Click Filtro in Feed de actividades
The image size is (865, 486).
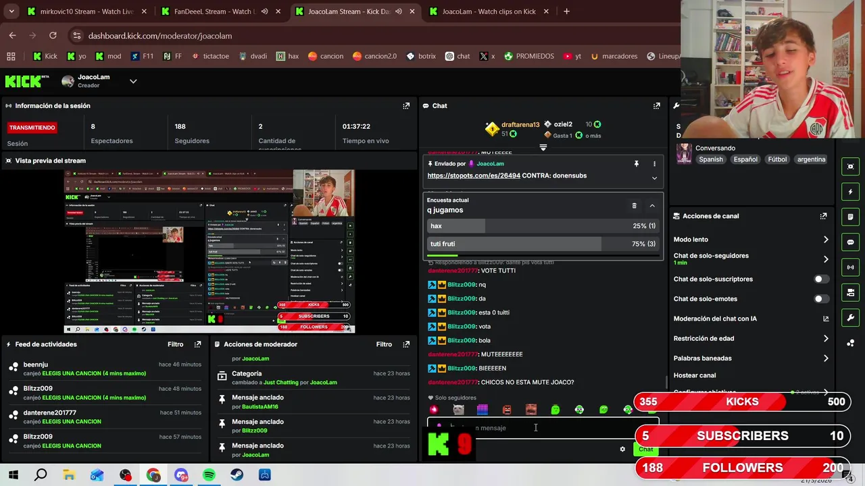175,344
